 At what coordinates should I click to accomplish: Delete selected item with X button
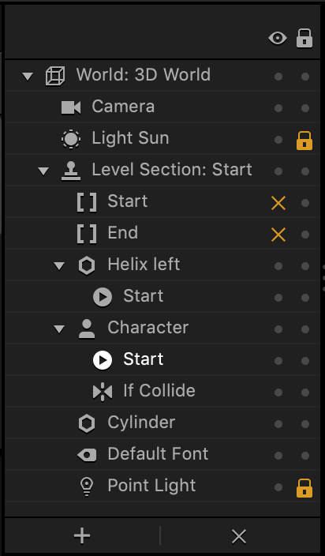click(239, 536)
